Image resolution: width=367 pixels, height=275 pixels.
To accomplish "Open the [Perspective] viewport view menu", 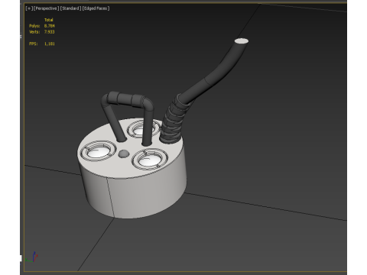I will [46, 8].
